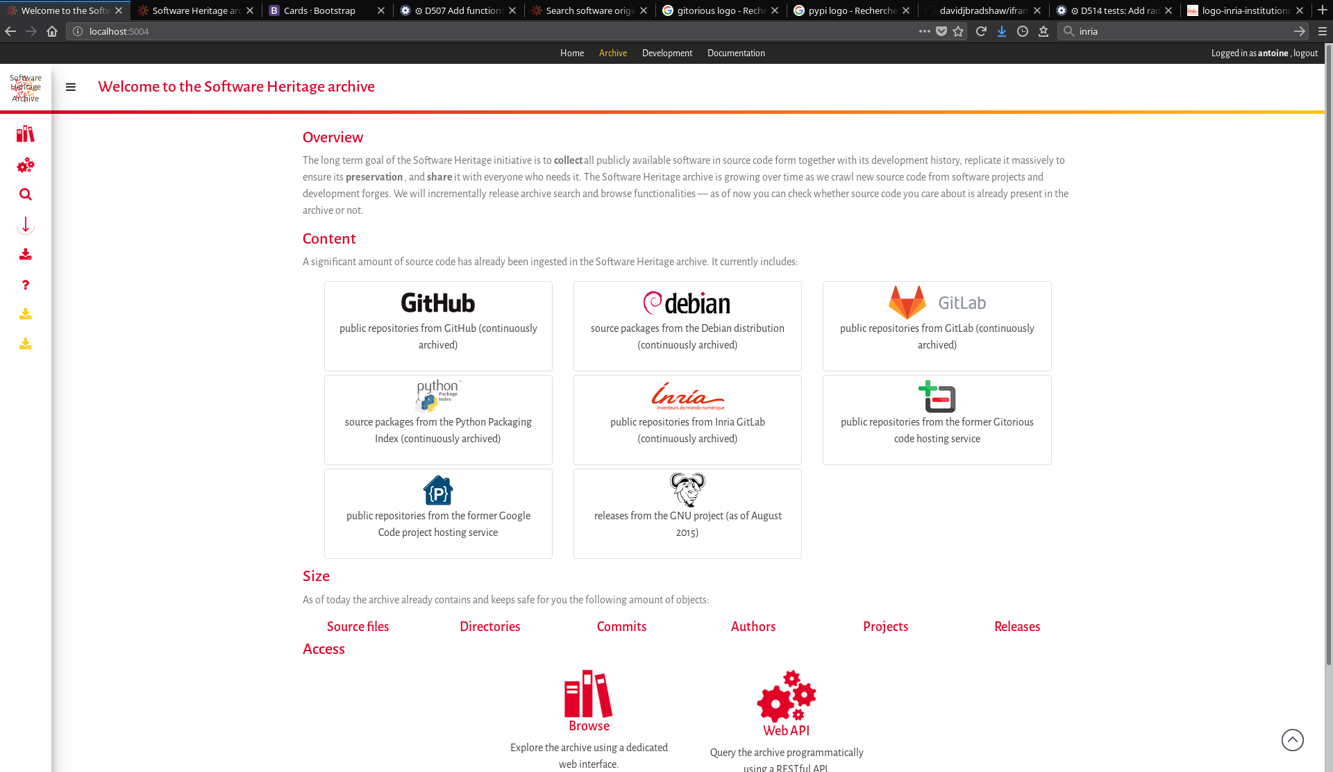Select the Home nav item

[572, 53]
